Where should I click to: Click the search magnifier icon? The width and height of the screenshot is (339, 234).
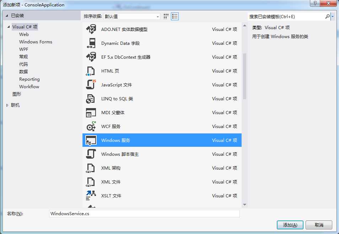pyautogui.click(x=327, y=16)
